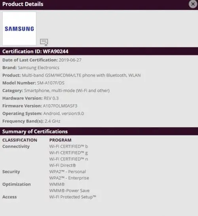Viewport: 198px width, 216px height.
Task: Select the Connectivity classification label
Action: (x=16, y=147)
